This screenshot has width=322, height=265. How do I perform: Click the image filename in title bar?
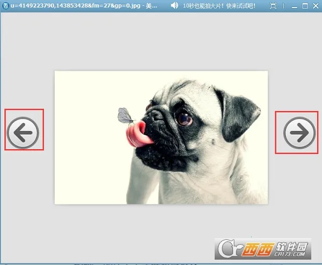(80, 5)
